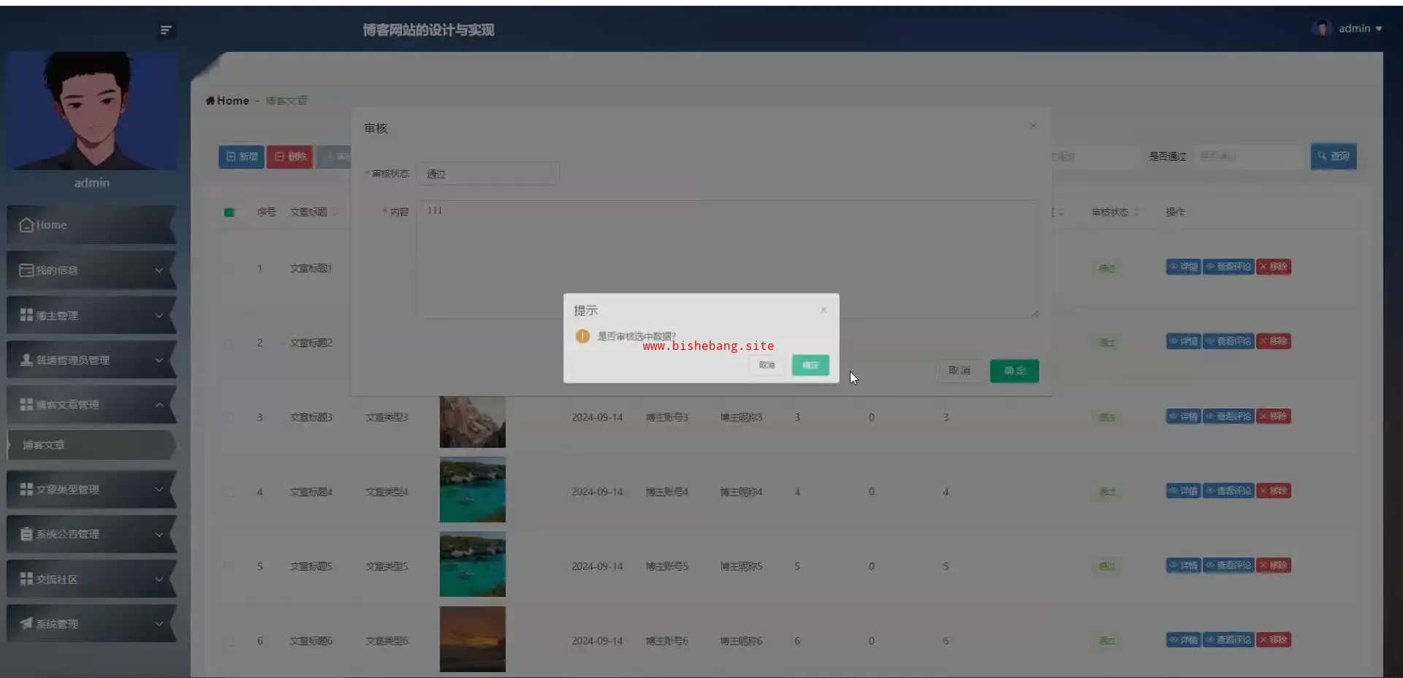This screenshot has height=678, width=1403.
Task: Click the 普通管理员管理 user icon
Action: click(x=26, y=360)
